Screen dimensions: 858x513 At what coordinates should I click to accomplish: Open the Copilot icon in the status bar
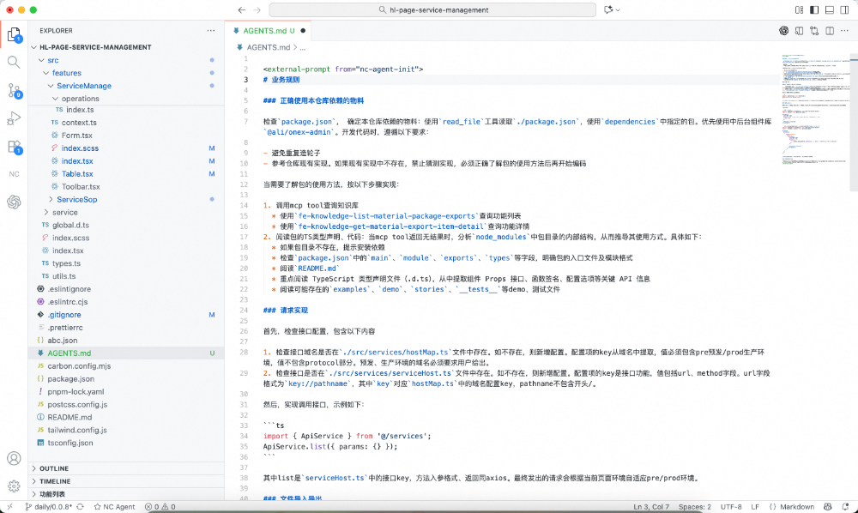826,507
